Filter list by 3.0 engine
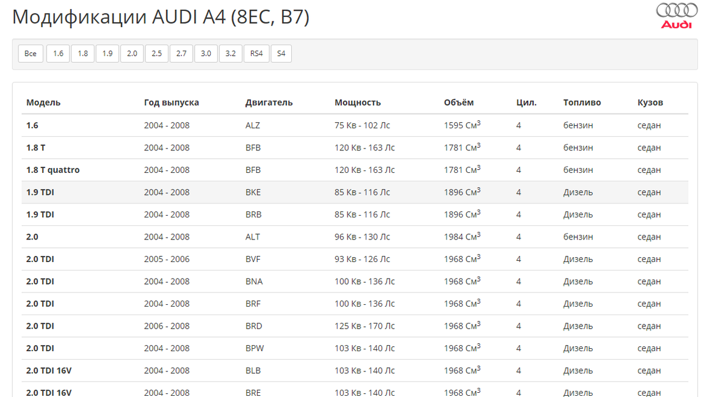710x397 pixels. 206,54
